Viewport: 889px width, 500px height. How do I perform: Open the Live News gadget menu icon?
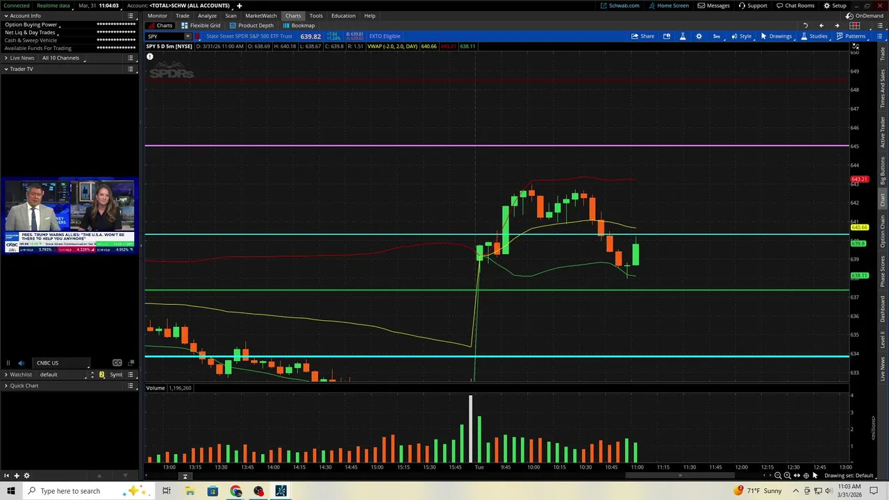coord(130,58)
